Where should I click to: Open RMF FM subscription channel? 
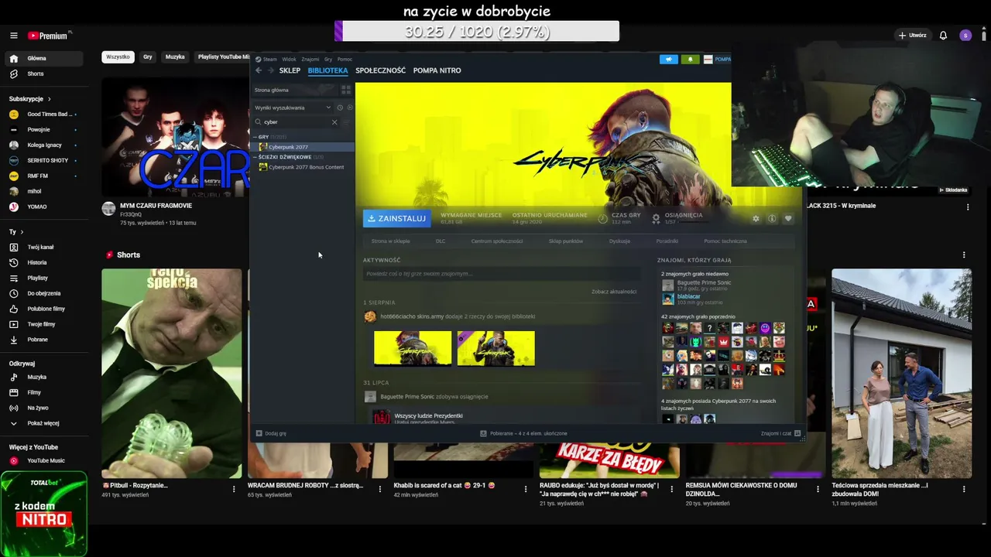coord(43,176)
